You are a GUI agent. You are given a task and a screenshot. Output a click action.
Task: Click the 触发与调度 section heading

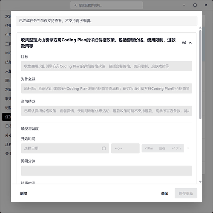coord(30,129)
